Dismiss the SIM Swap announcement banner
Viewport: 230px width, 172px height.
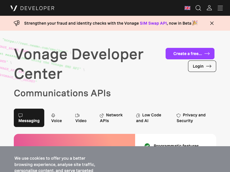[x=212, y=23]
